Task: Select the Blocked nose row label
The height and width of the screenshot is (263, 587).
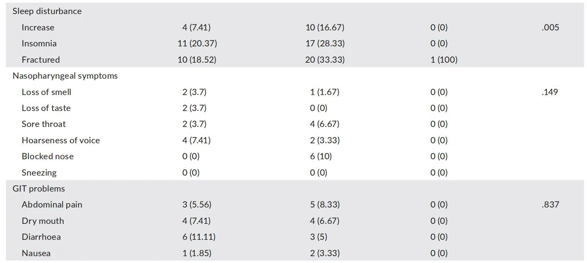Action: 47,157
